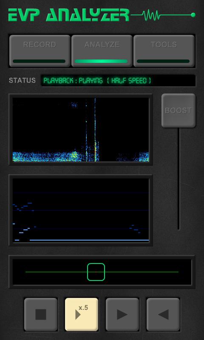Click the square playback position scrubber handle
This screenshot has height=340, width=204.
point(96,272)
